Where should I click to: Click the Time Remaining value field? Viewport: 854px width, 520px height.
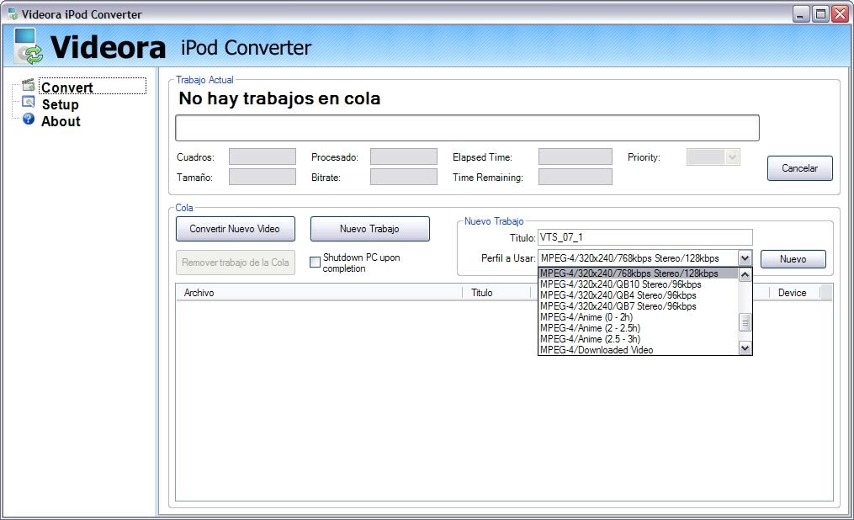(576, 177)
